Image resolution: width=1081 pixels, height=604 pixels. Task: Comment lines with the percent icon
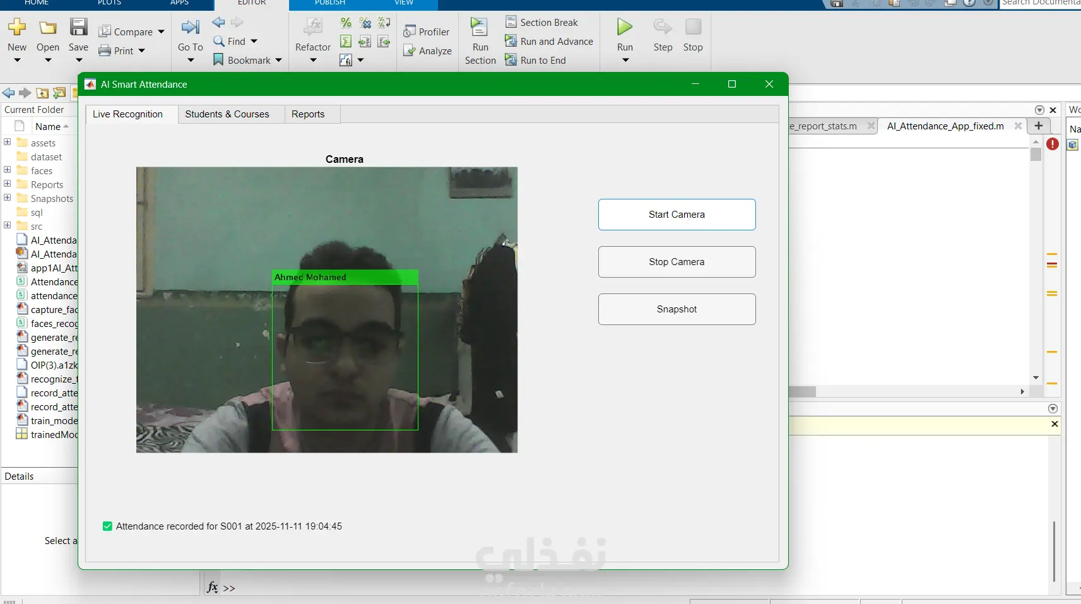pyautogui.click(x=346, y=23)
